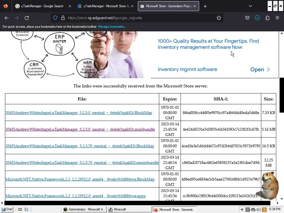Open the Manage bookmarks link
The height and width of the screenshot is (213, 284).
[112, 27]
